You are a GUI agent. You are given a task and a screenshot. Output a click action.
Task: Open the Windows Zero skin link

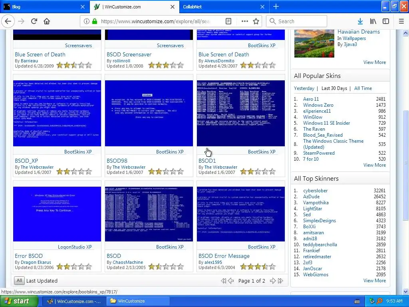(318, 105)
